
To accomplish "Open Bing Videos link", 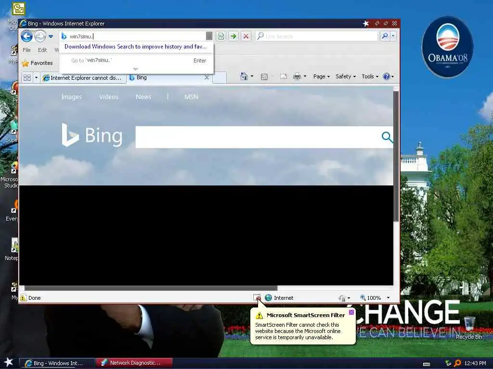I will (108, 97).
